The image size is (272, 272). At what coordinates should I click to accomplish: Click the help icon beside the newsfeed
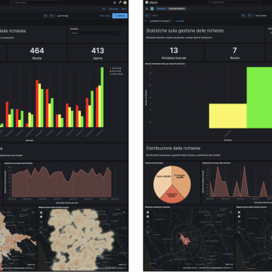pyautogui.click(x=115, y=2)
